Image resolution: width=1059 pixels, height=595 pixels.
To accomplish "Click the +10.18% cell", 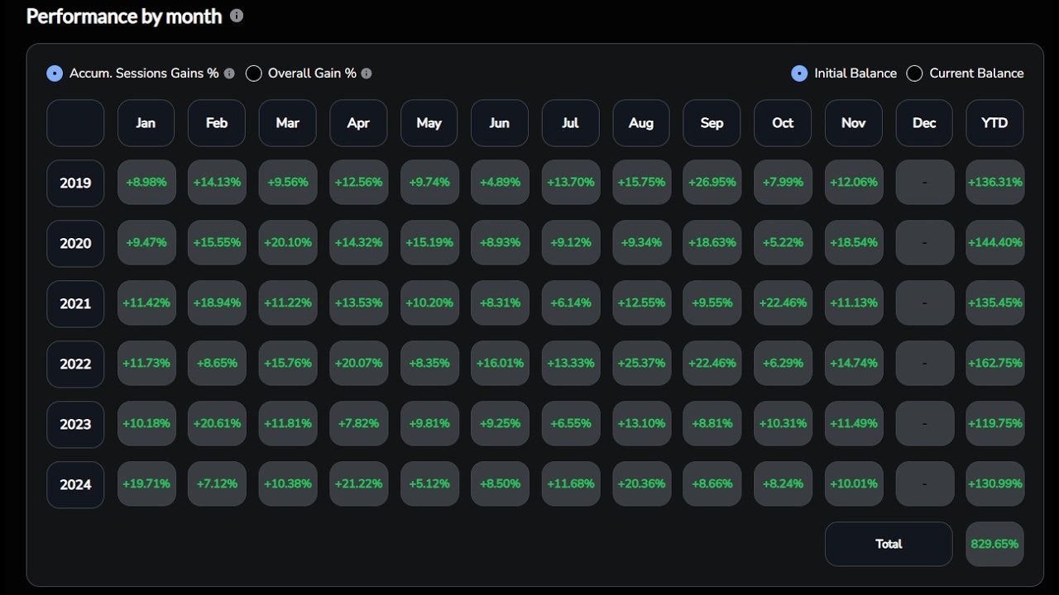I will (x=146, y=424).
